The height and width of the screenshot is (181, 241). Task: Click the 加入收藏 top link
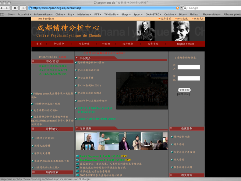182,19
